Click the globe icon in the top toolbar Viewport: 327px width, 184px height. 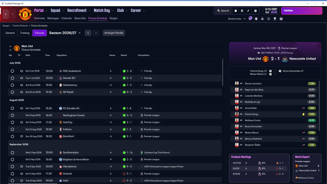(242, 11)
